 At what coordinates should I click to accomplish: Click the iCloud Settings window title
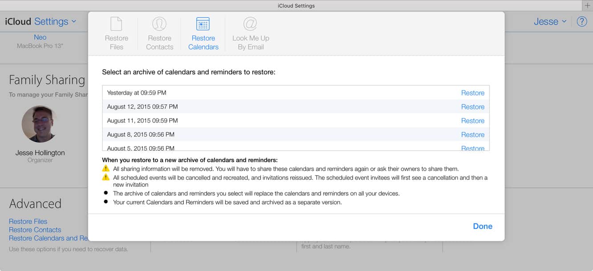point(296,5)
